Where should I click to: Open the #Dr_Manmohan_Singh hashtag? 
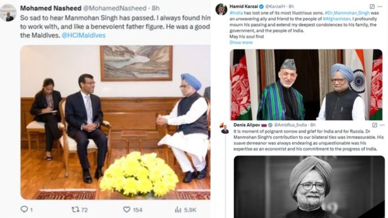click(347, 13)
